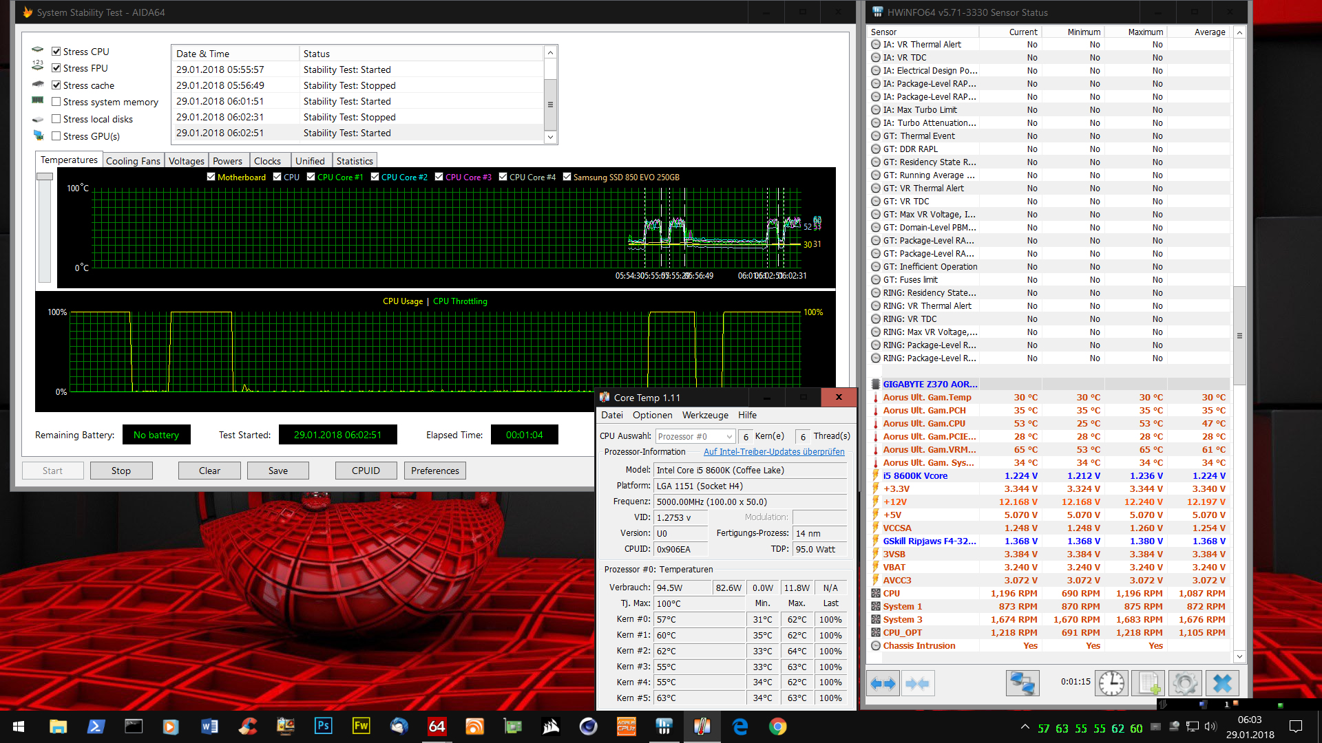Toggle Stress cache checkbox

tap(56, 85)
